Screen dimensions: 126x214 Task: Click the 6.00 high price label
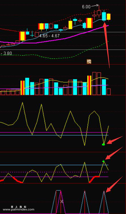[86, 7]
